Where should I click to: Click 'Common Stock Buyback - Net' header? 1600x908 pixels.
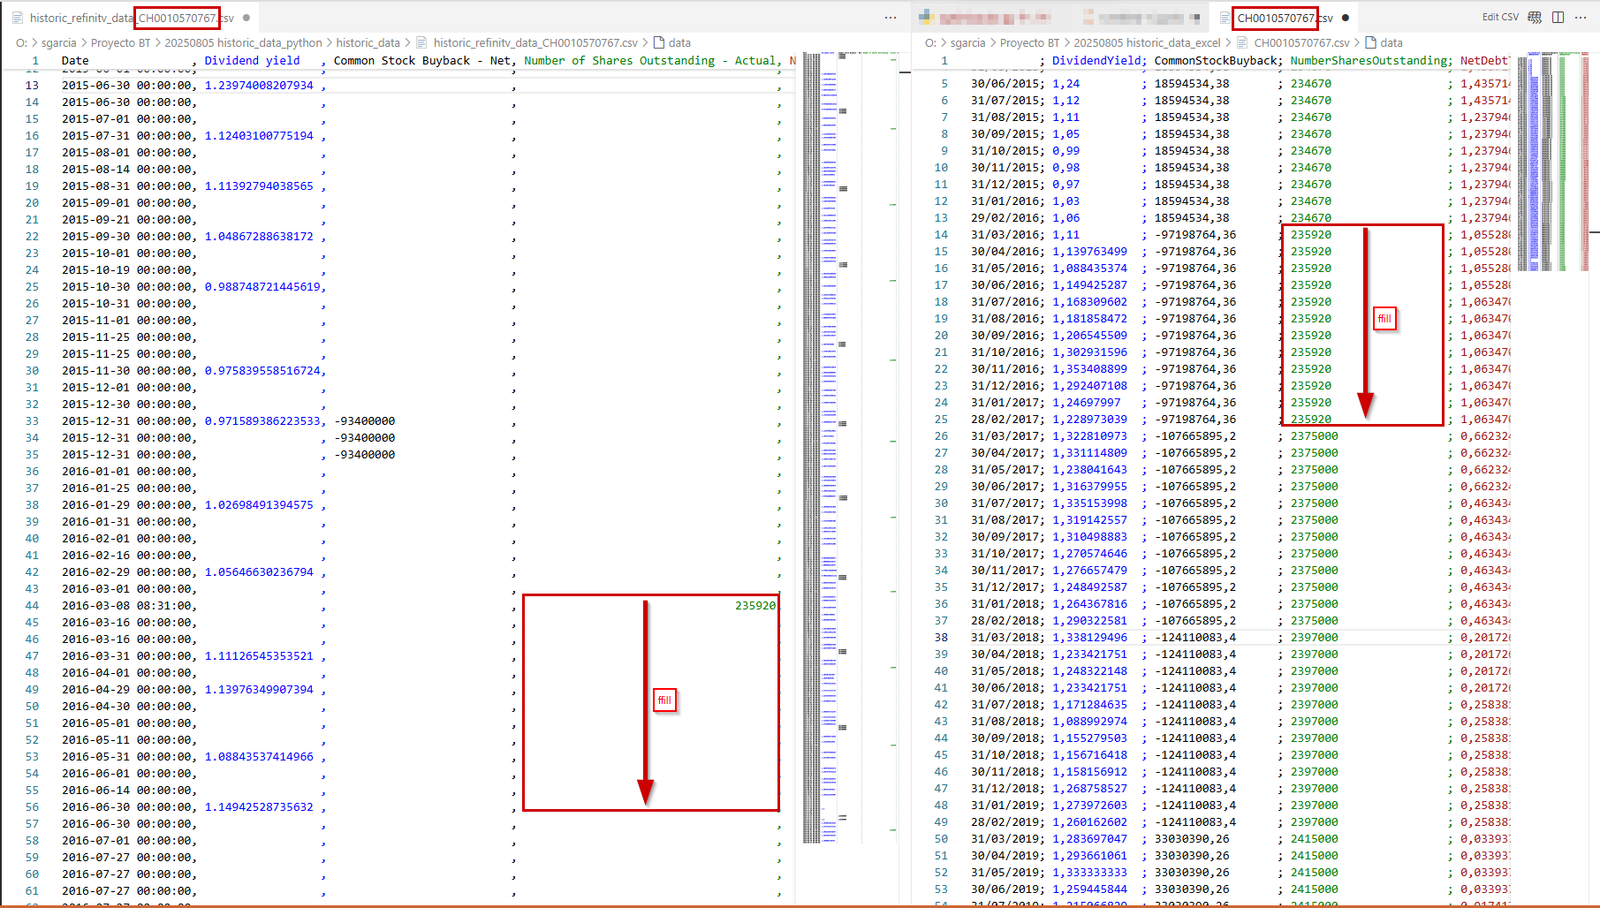(x=422, y=61)
